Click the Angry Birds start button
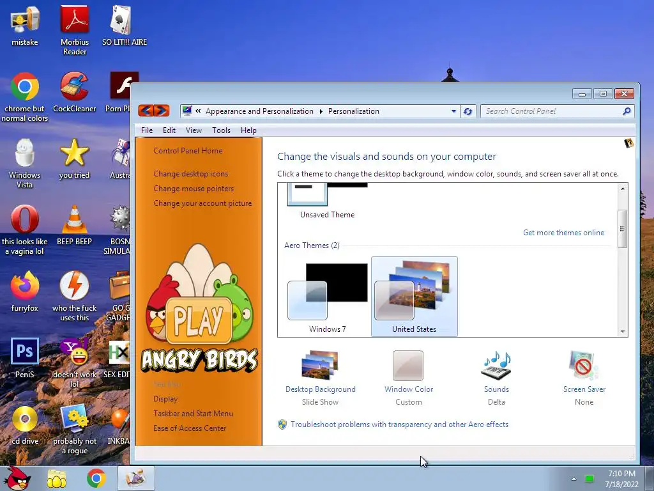 (x=17, y=478)
